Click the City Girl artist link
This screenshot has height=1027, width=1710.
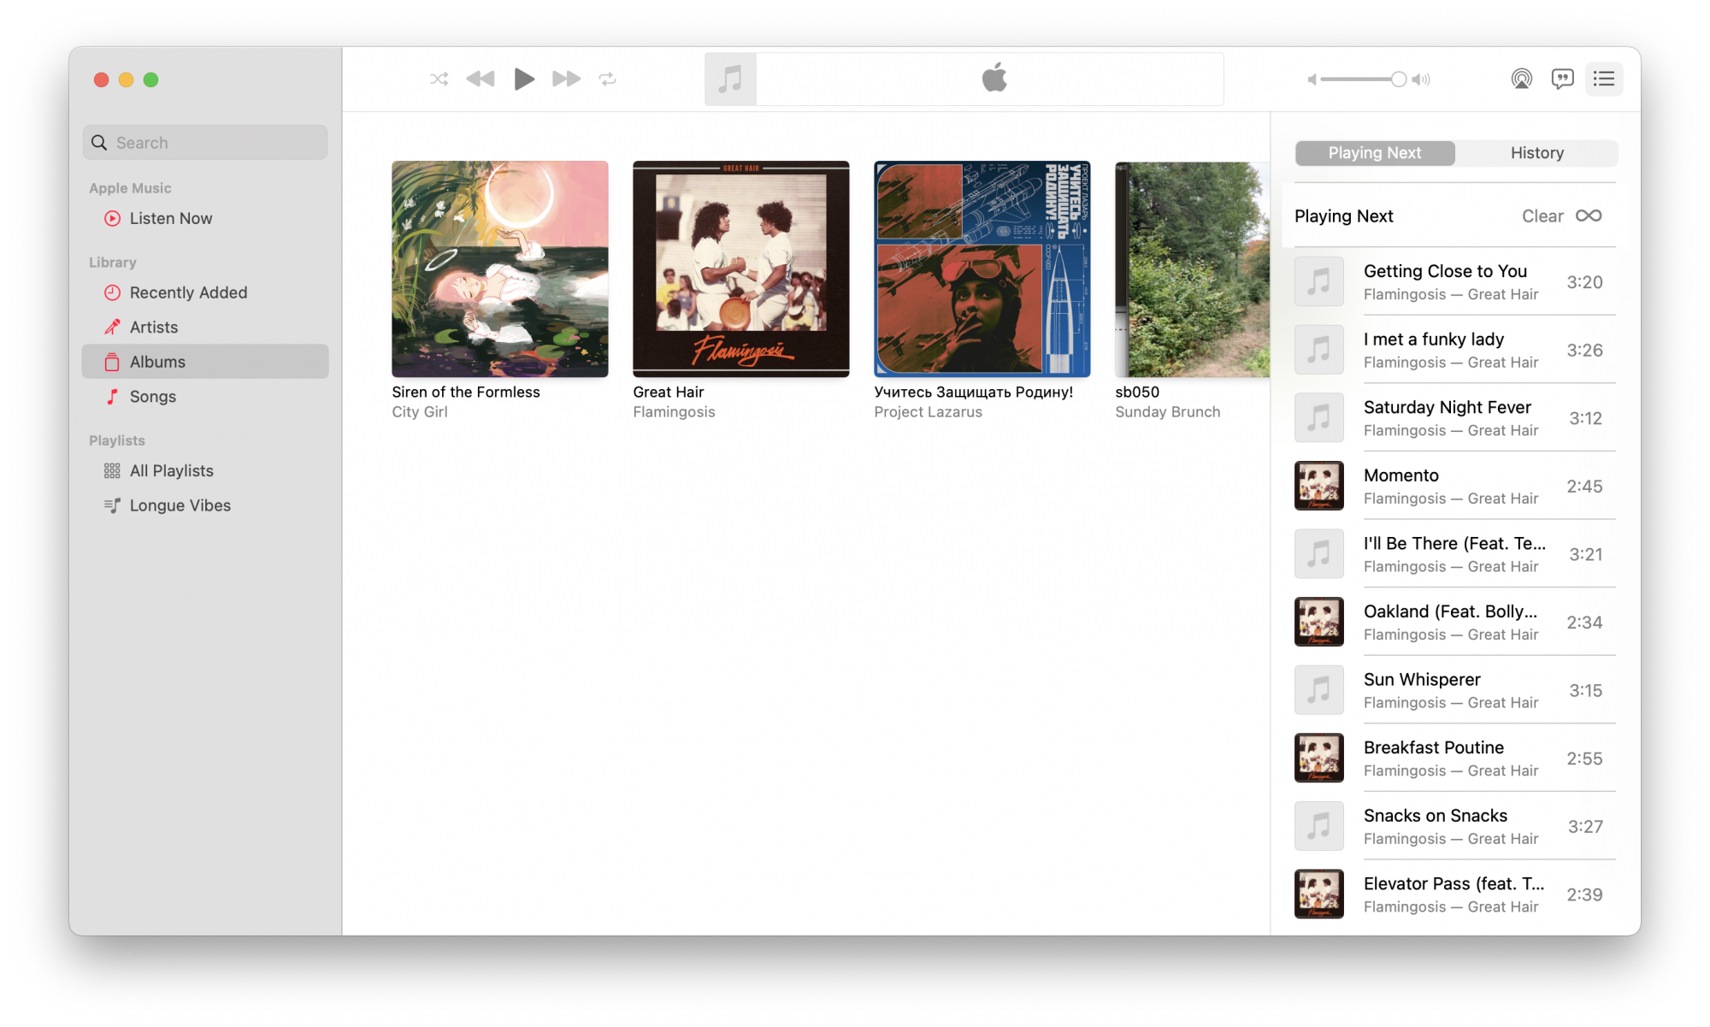[420, 411]
